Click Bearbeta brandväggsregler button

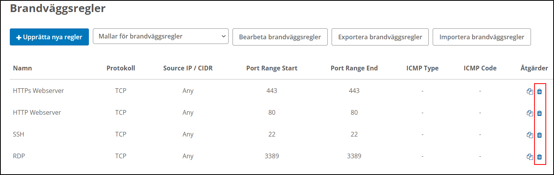(x=280, y=37)
